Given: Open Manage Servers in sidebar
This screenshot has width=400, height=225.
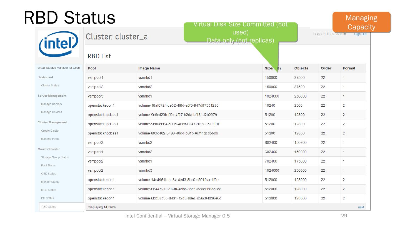Looking at the screenshot, I should tap(51, 104).
